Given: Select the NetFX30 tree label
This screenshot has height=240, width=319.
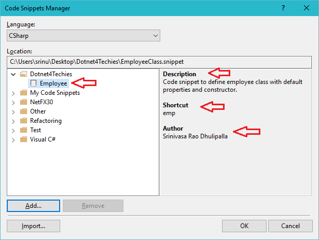Looking at the screenshot, I should pos(41,102).
